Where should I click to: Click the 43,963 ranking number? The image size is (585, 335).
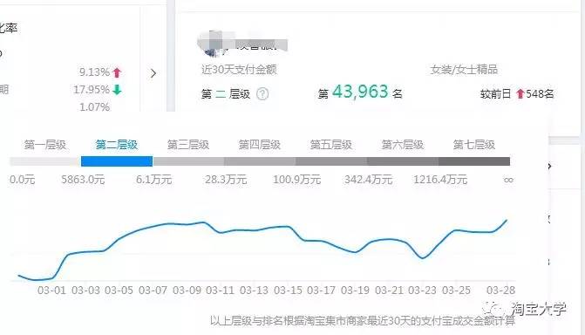(360, 92)
